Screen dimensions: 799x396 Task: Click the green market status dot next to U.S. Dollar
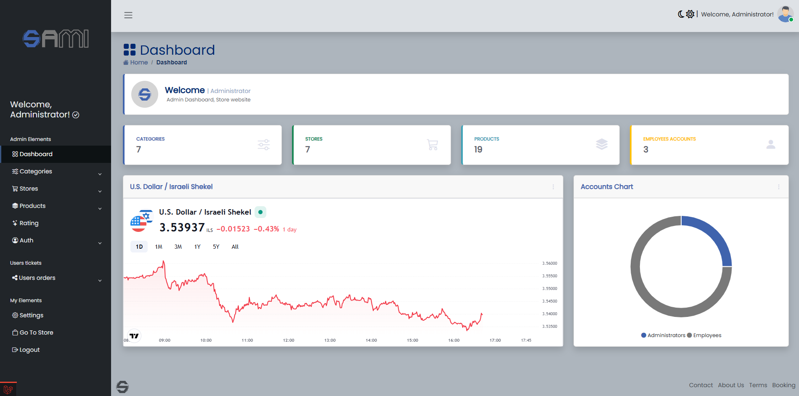tap(260, 212)
